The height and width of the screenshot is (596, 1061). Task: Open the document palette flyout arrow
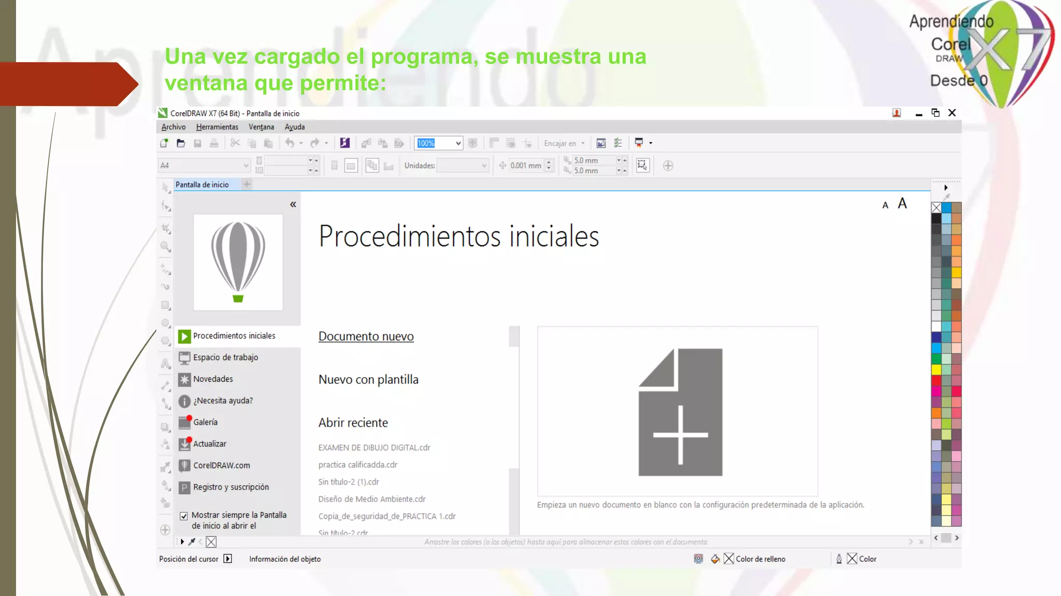point(182,542)
